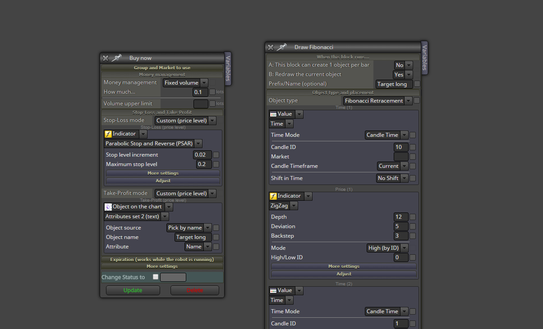Expand the Expiration section
Screen dimensions: 543x329
tap(162, 259)
